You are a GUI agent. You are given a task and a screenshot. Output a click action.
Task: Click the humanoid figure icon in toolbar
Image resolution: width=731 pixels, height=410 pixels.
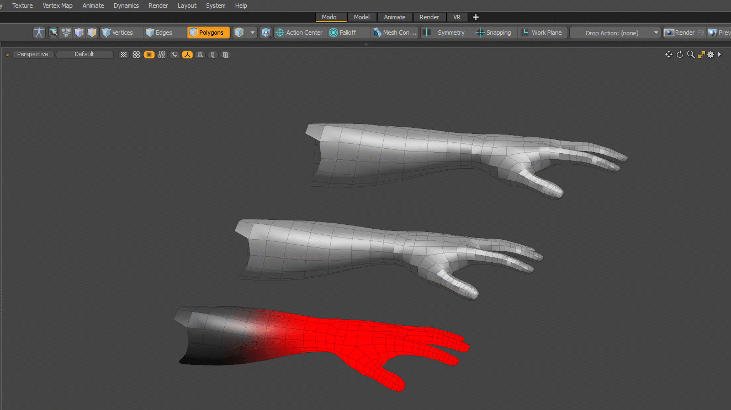pos(39,33)
